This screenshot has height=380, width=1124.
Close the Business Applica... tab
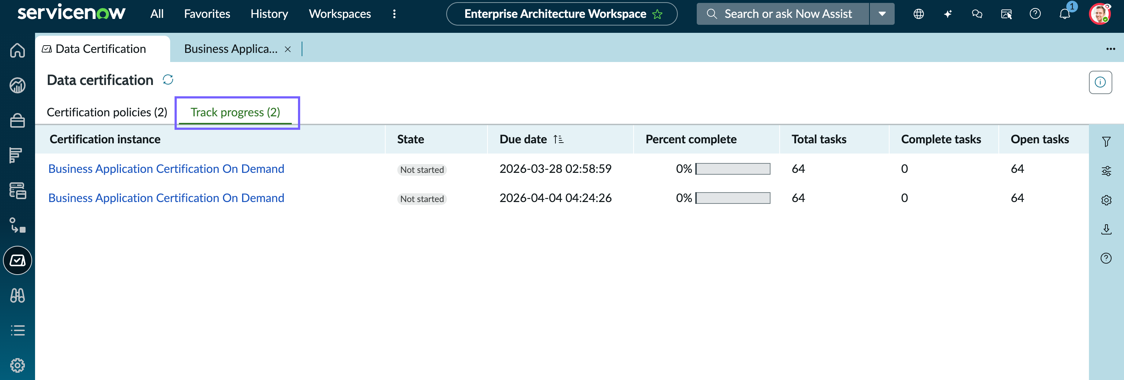(287, 49)
